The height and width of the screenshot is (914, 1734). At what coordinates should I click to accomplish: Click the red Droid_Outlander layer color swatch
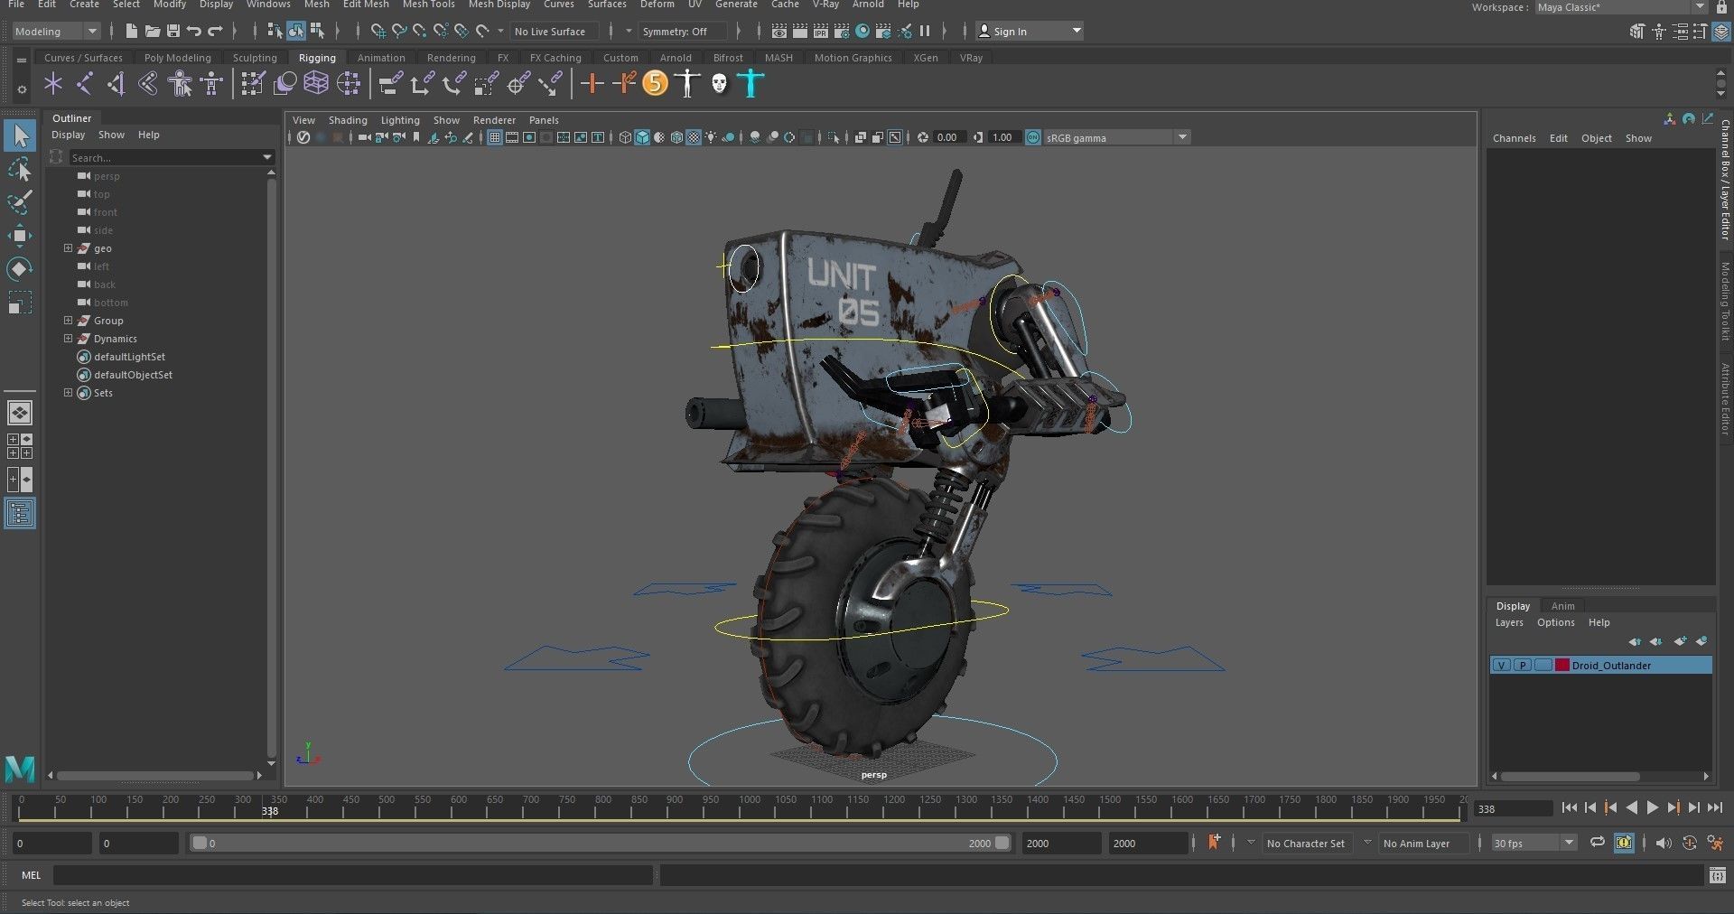click(1562, 665)
